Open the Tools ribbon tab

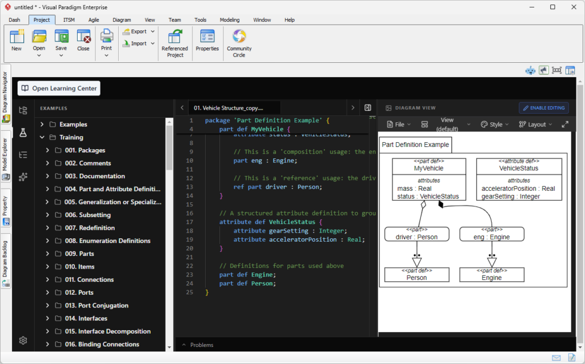[200, 20]
